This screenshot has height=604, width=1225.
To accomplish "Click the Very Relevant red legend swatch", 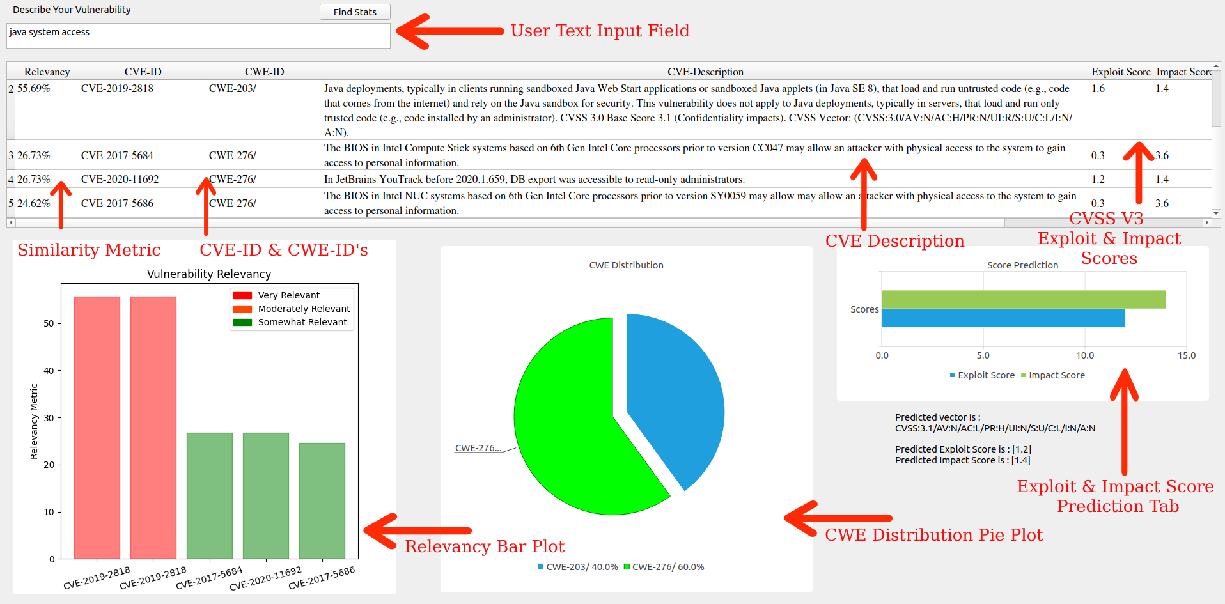I will (x=242, y=295).
